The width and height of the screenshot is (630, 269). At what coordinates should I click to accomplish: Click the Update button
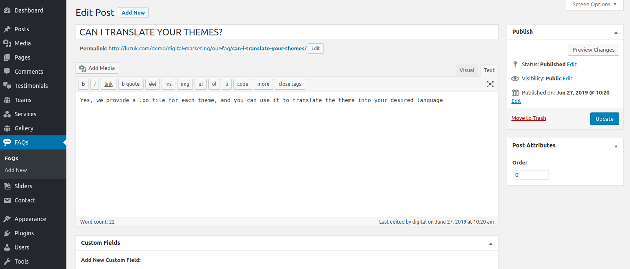point(604,119)
